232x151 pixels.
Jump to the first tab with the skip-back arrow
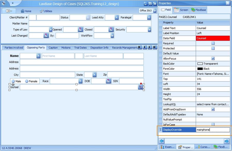click(140, 47)
